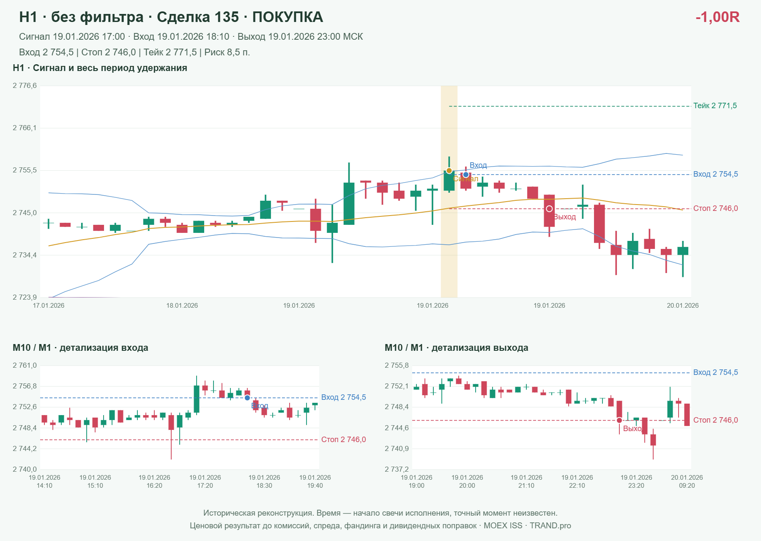The image size is (761, 541).
Task: Click the 'Историческая реконструкция' disclaimer line
Action: pos(380,513)
